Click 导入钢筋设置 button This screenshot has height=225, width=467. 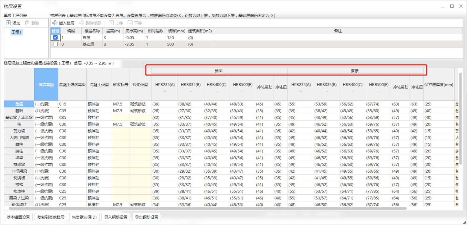116,217
